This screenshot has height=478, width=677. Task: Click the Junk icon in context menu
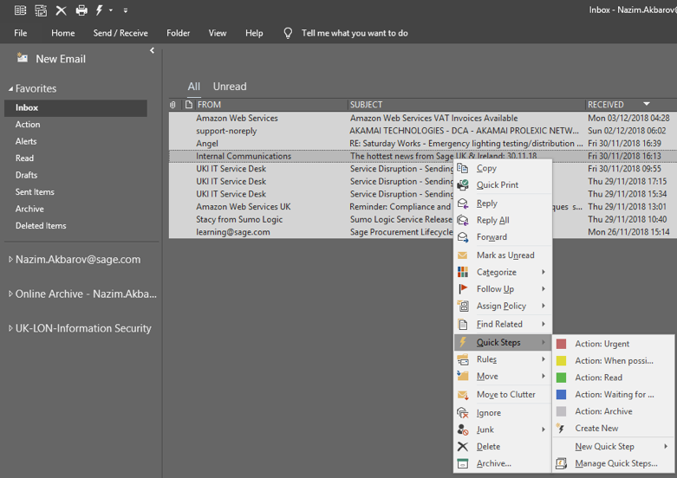[462, 430]
